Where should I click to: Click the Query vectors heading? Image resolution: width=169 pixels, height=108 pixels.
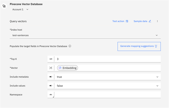tap(18, 21)
